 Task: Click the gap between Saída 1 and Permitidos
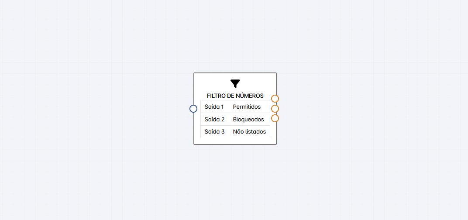click(x=228, y=107)
